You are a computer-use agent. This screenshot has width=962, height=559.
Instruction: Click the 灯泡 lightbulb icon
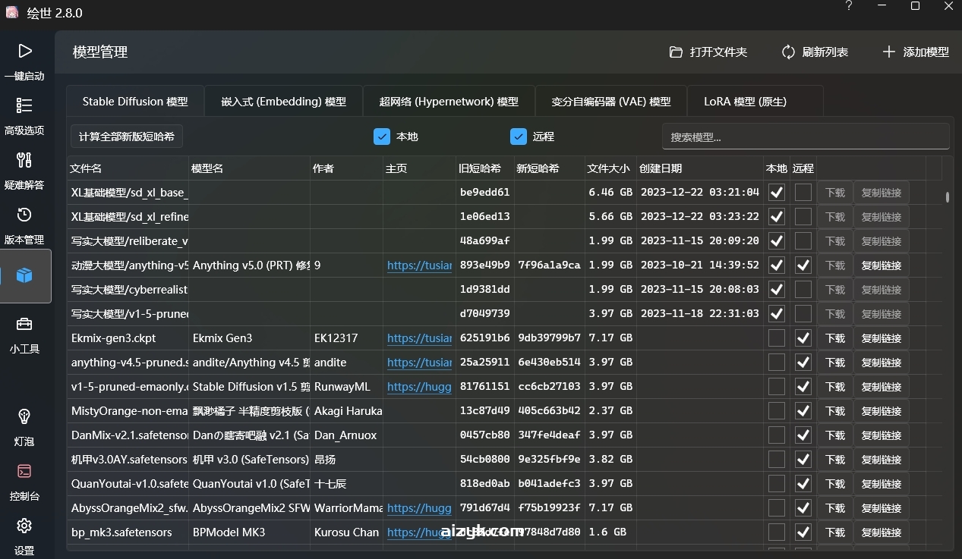(24, 417)
